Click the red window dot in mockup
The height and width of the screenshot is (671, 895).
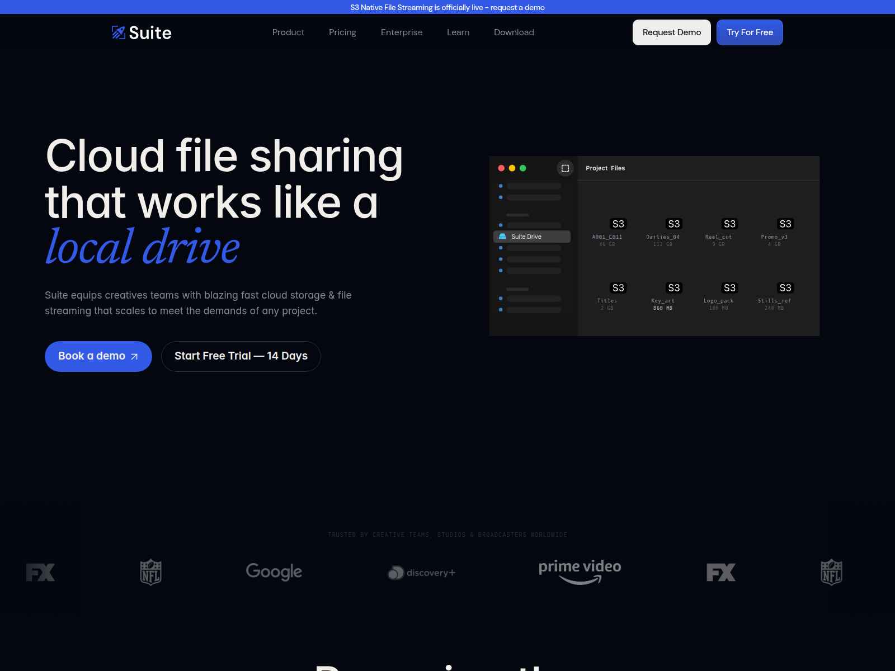click(x=501, y=168)
